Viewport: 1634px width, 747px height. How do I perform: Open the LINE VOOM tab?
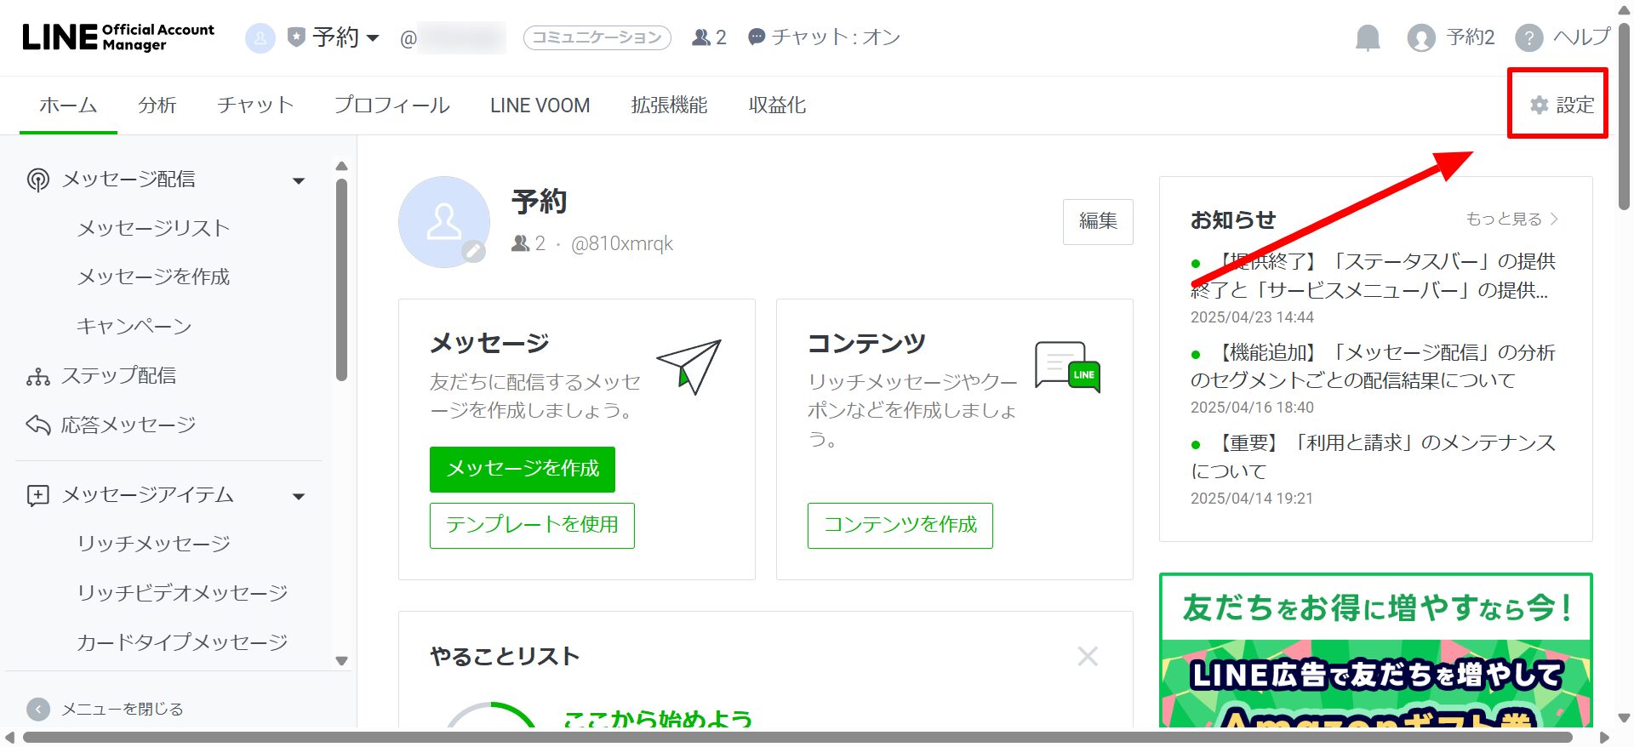tap(540, 105)
